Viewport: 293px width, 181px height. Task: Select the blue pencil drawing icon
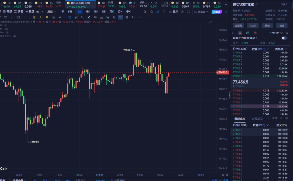point(158,12)
